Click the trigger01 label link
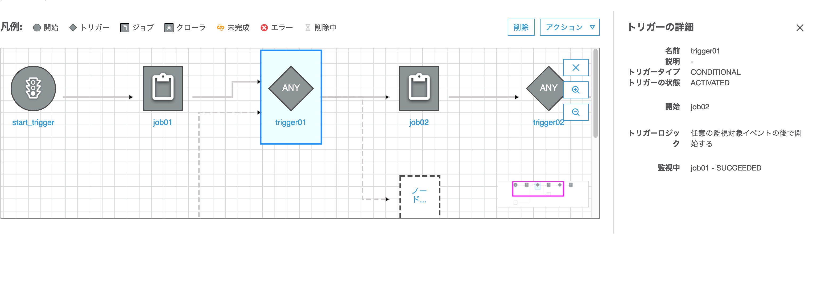This screenshot has height=291, width=817. point(291,122)
